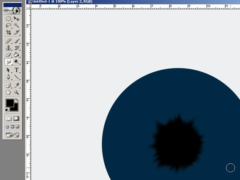The height and width of the screenshot is (180, 240).
Task: Pick the Type tool
Action: tap(17, 70)
